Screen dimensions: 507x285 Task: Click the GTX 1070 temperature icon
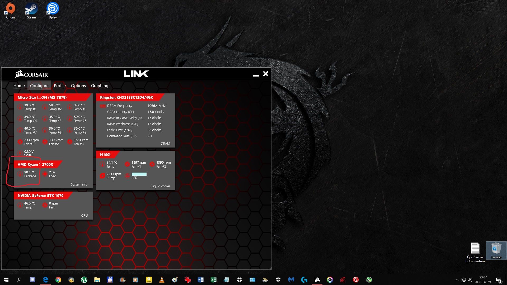point(20,205)
